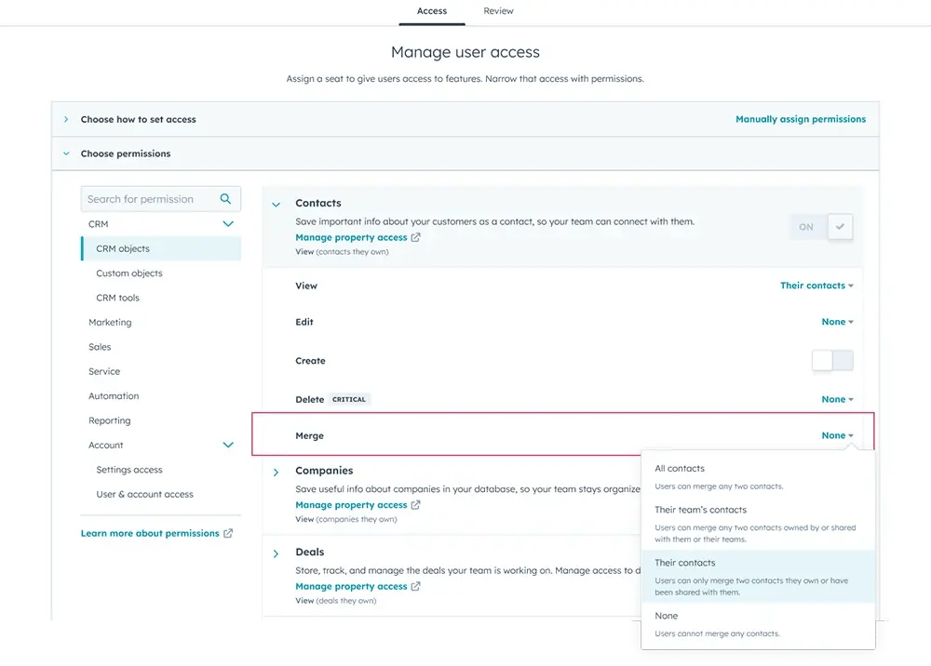Open the View Their contacts dropdown

coord(816,286)
